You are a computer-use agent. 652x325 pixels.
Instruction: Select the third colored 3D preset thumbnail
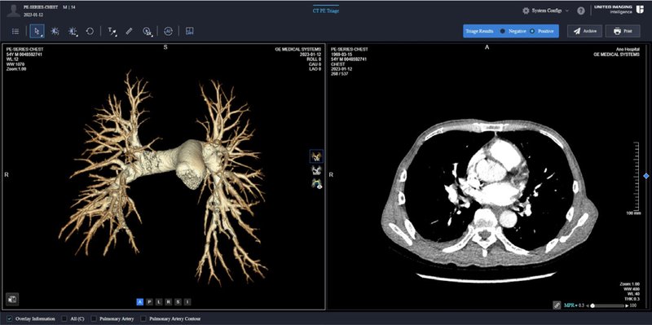coord(317,183)
